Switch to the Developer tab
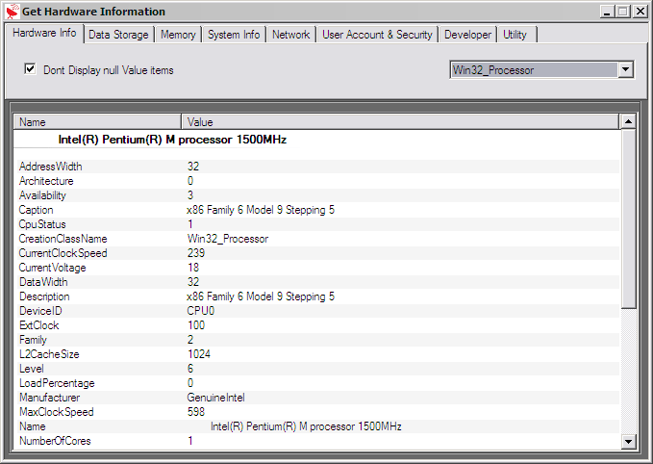 point(467,35)
